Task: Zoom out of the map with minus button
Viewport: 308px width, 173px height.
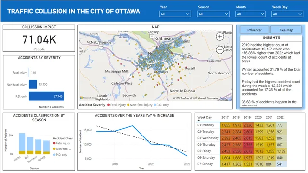Action: (220, 50)
